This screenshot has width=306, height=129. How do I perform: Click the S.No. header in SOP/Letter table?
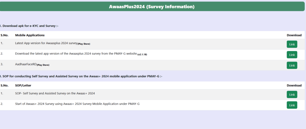point(4,86)
